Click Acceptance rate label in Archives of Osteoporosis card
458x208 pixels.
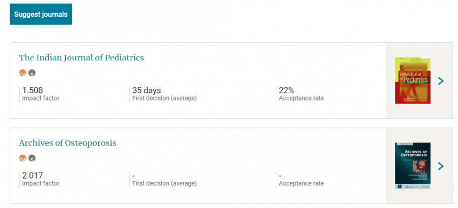(301, 184)
